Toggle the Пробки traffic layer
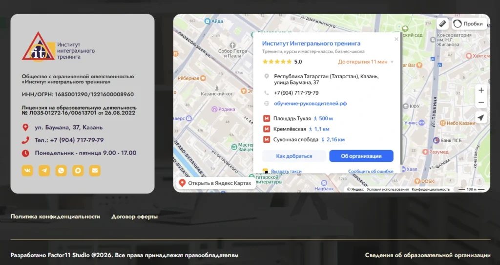Image resolution: width=500 pixels, height=265 pixels. pos(469,23)
